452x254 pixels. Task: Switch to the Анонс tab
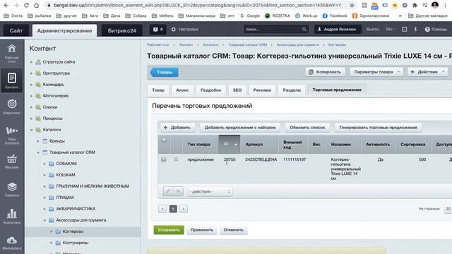click(182, 90)
